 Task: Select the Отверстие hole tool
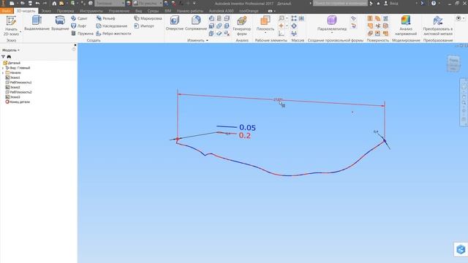175,23
